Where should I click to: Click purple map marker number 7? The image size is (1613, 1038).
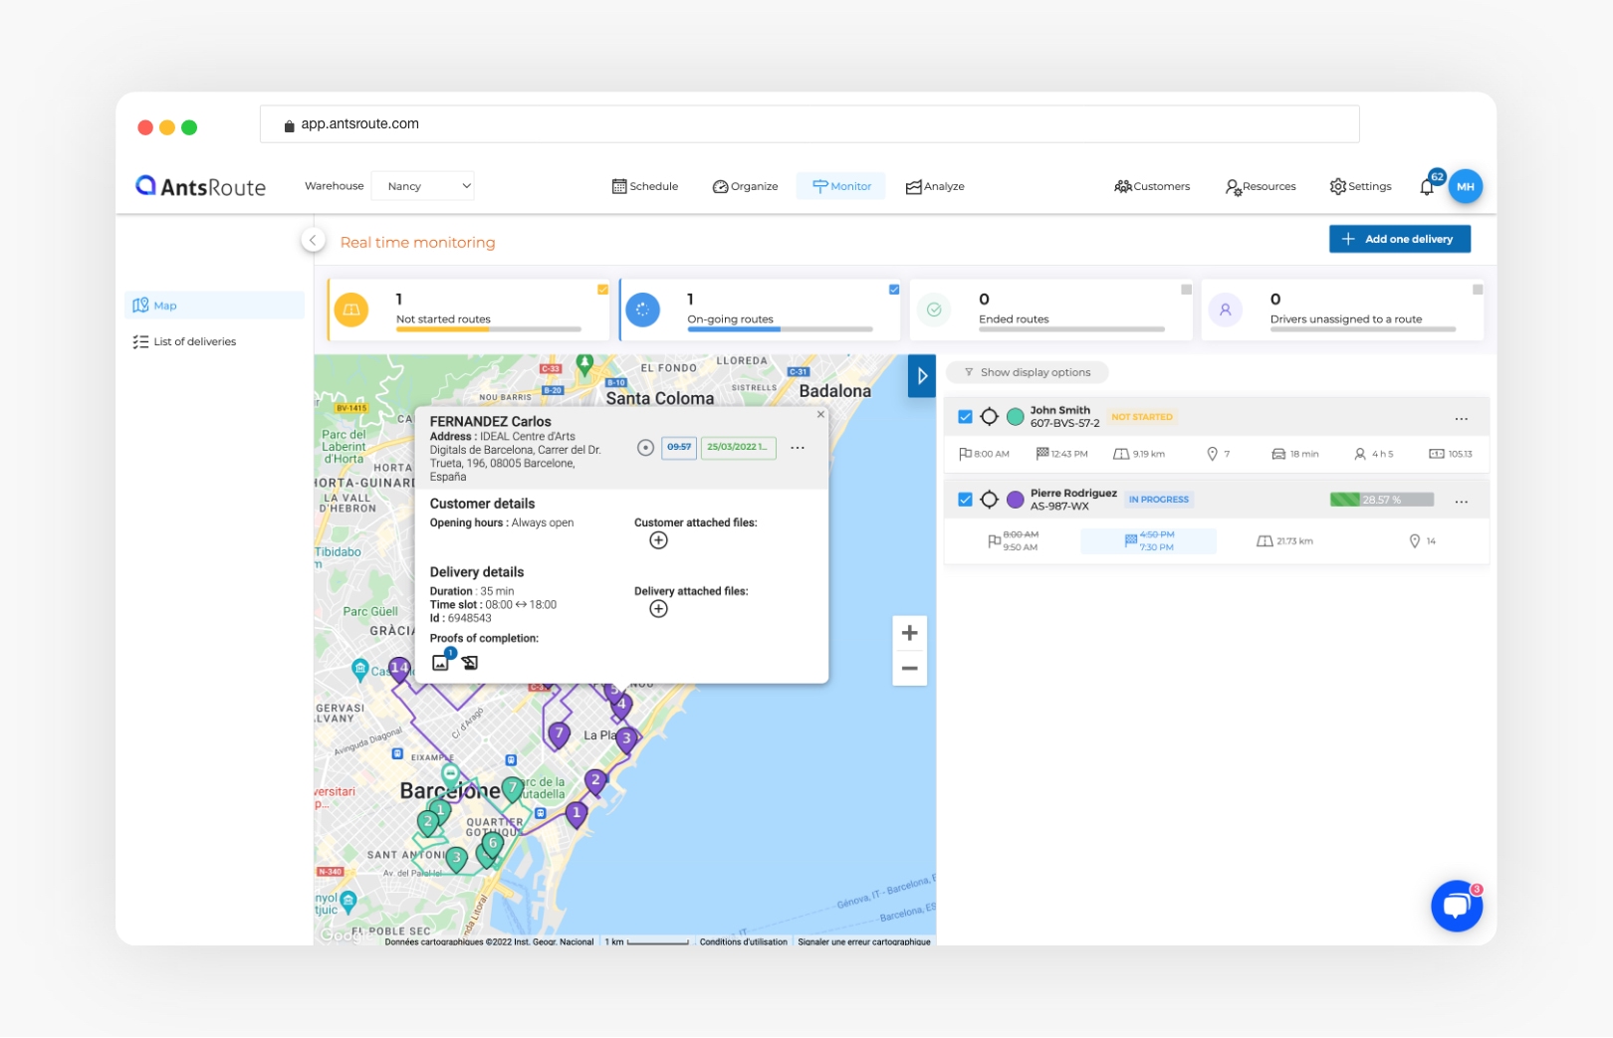point(559,734)
